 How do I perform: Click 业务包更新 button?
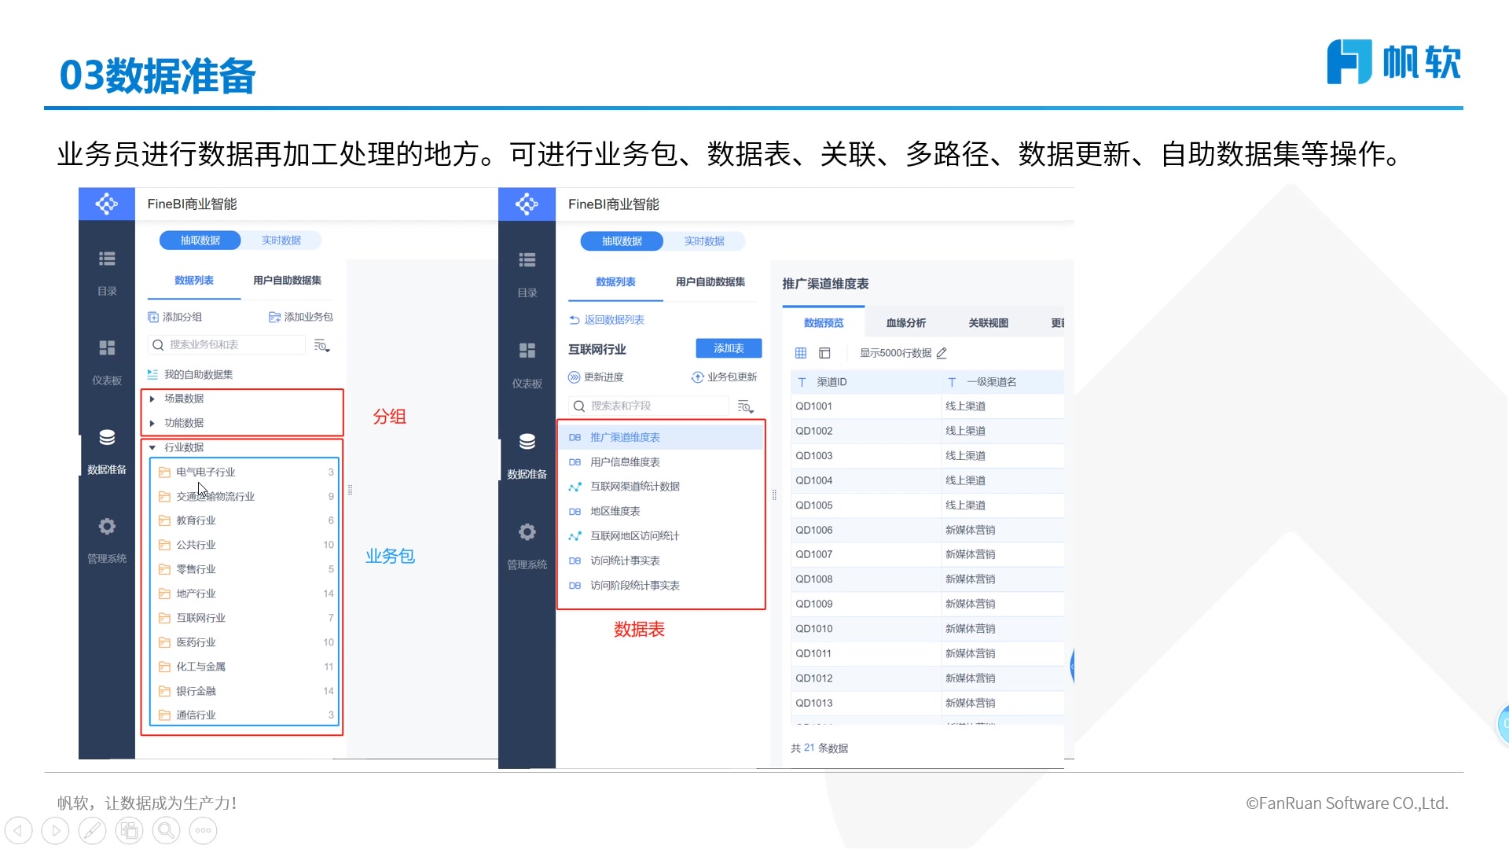(x=725, y=377)
